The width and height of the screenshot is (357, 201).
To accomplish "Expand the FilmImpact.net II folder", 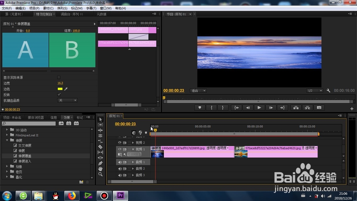I will click(x=7, y=135).
